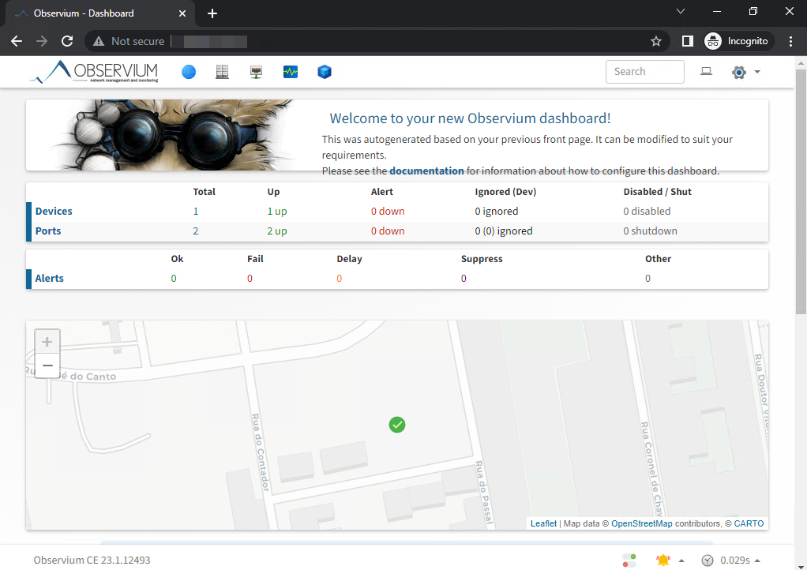Image resolution: width=807 pixels, height=570 pixels.
Task: Click the alert bell in the status bar
Action: coord(663,559)
